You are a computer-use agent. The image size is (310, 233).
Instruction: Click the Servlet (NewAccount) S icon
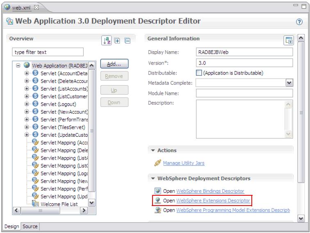point(35,111)
